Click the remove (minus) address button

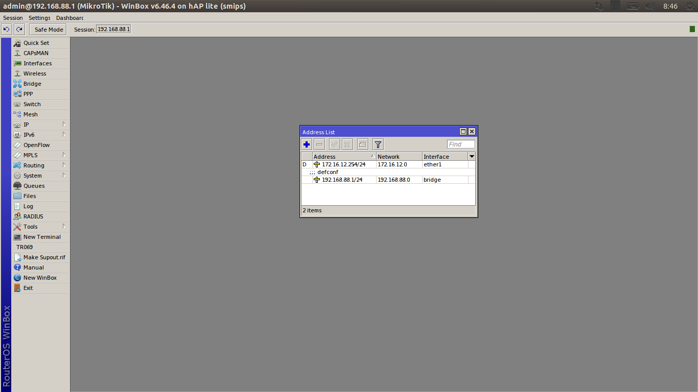[319, 144]
